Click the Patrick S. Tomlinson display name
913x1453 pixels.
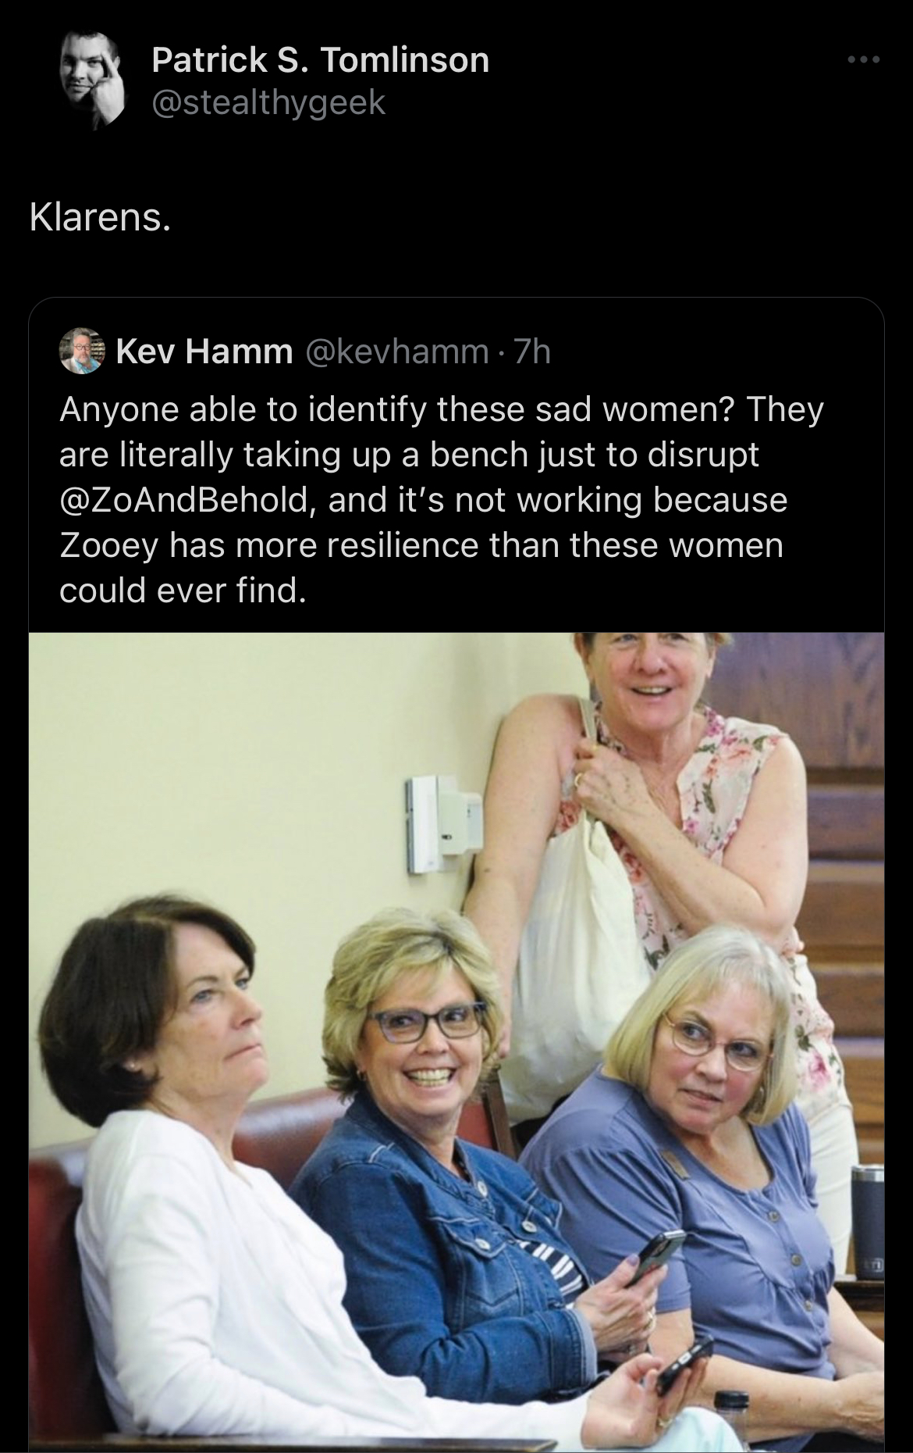coord(321,60)
